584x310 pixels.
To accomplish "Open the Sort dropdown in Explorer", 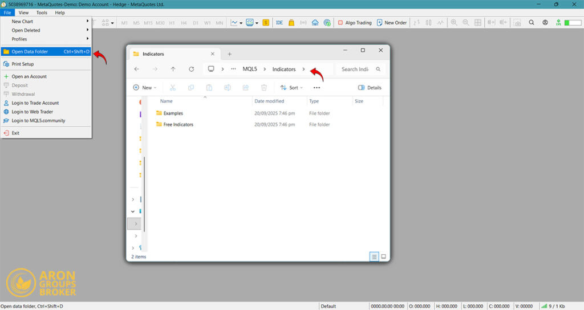I will pyautogui.click(x=291, y=88).
